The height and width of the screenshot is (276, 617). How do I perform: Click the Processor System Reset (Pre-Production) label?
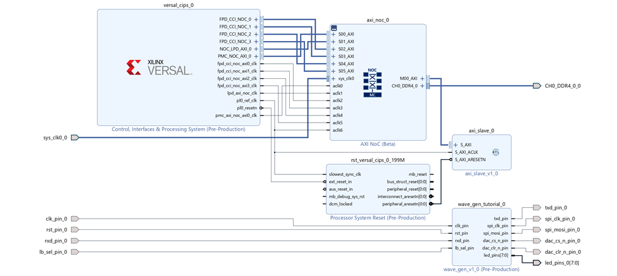(378, 218)
